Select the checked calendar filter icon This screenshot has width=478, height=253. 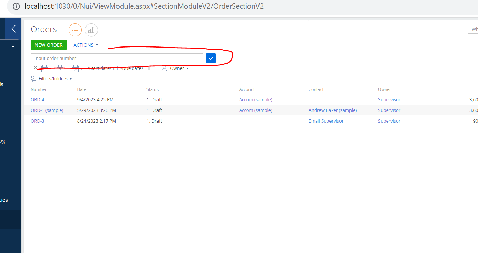[75, 68]
